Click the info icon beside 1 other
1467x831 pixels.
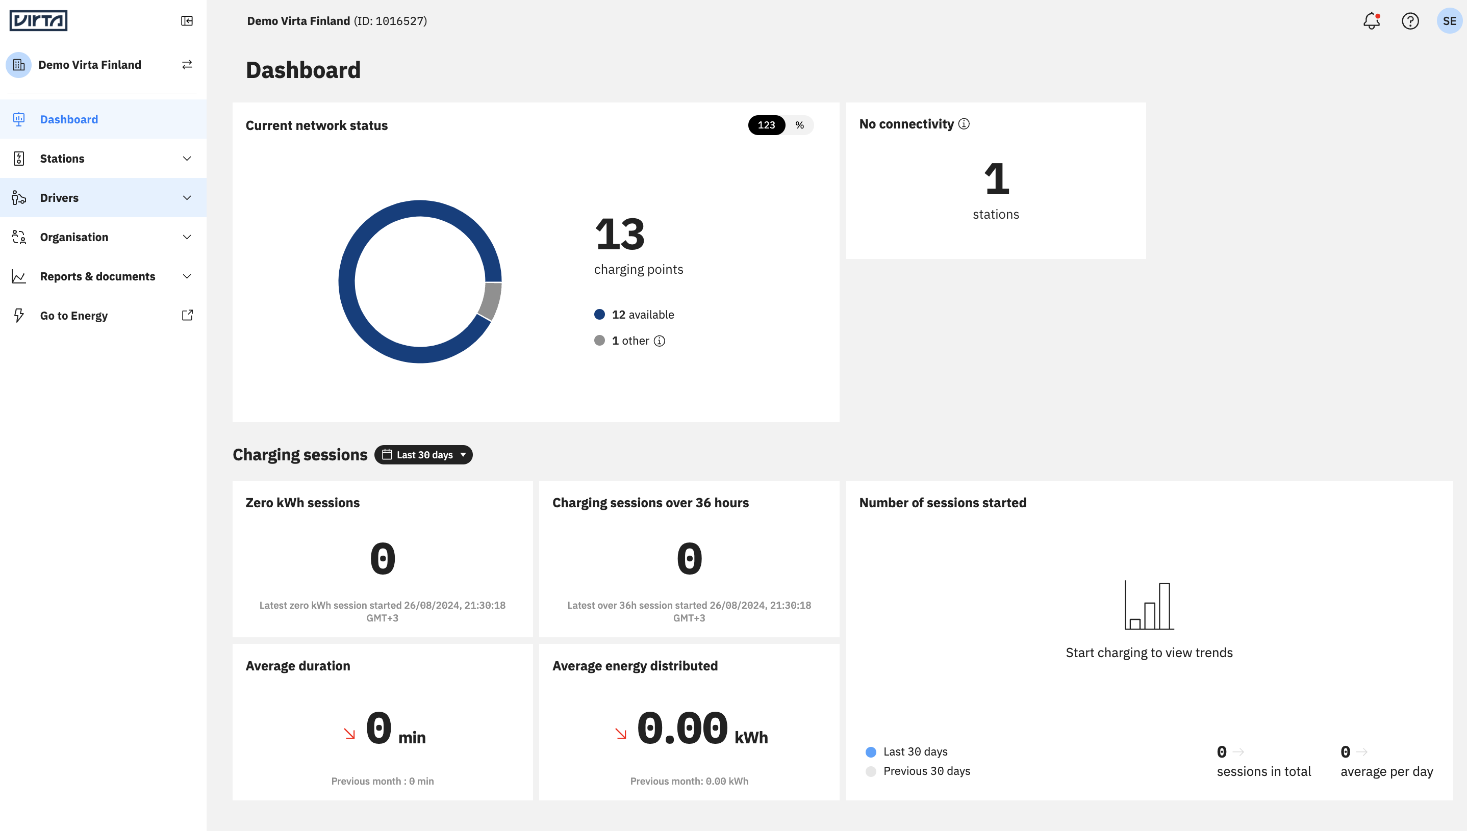(659, 341)
